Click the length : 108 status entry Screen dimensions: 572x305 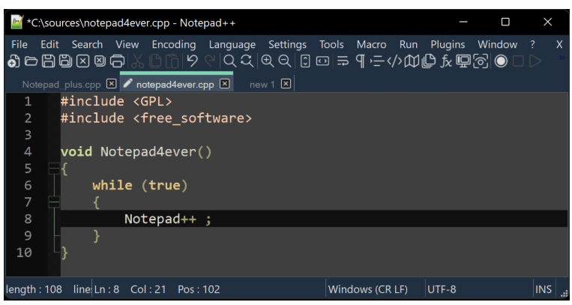click(34, 289)
